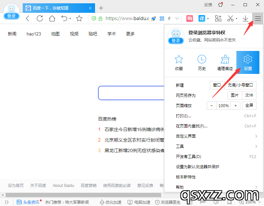Open 地图 link on Baidu page
This screenshot has width=264, height=206.
pos(55,34)
